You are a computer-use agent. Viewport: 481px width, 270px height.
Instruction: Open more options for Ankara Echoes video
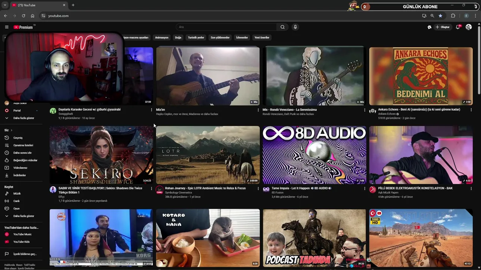[471, 110]
